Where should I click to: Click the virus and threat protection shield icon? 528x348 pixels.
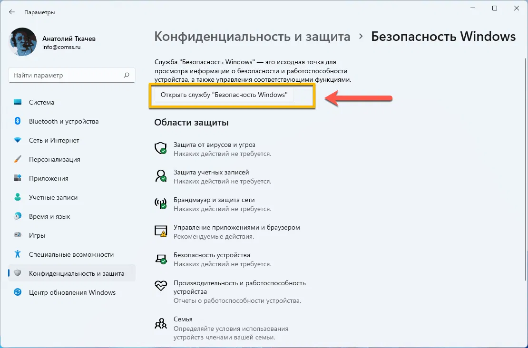click(161, 148)
